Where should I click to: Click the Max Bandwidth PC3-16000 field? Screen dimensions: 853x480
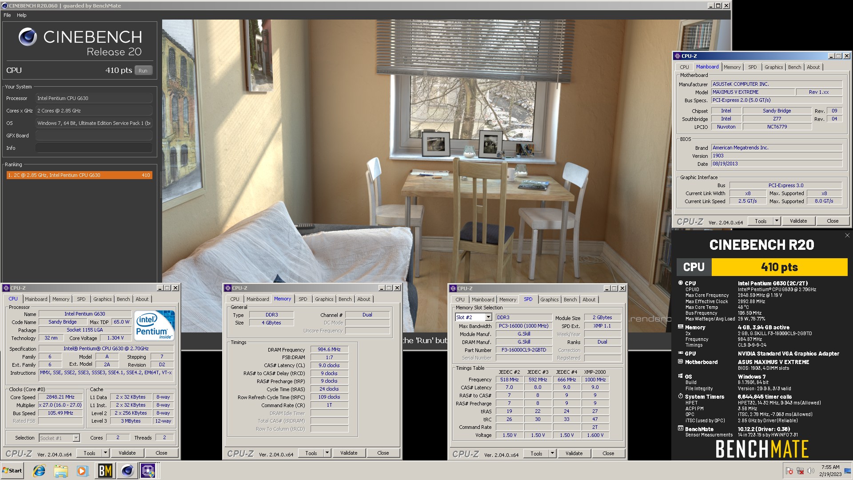(x=524, y=326)
